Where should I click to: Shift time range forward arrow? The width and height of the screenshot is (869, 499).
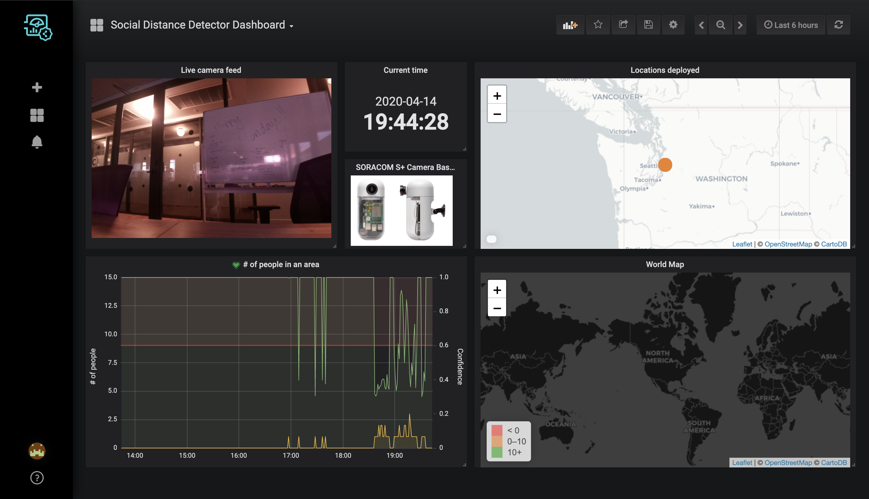(x=740, y=25)
